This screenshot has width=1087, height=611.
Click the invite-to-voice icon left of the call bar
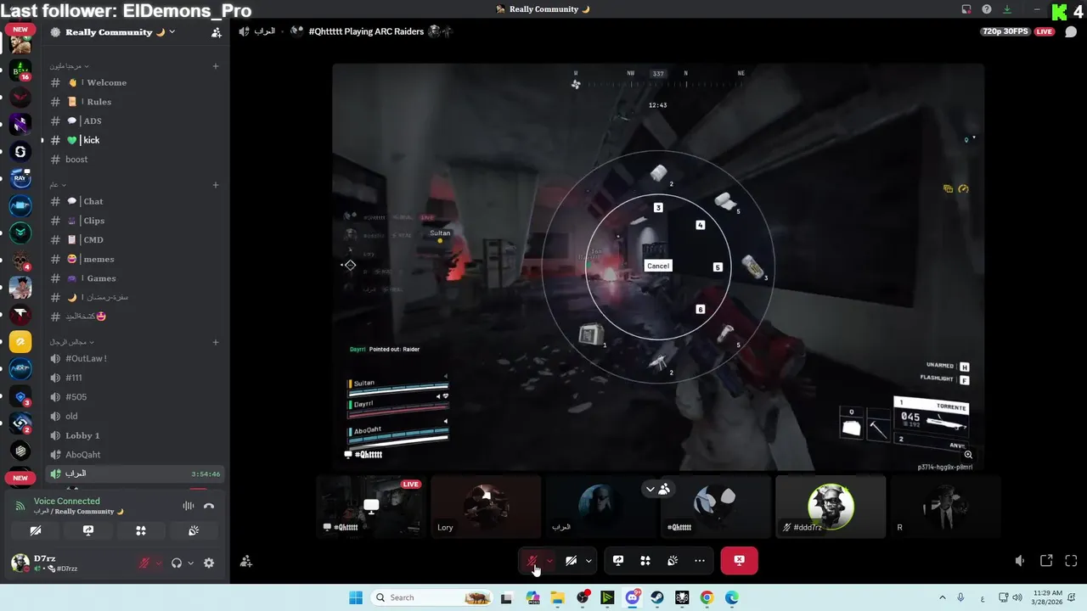click(x=245, y=561)
